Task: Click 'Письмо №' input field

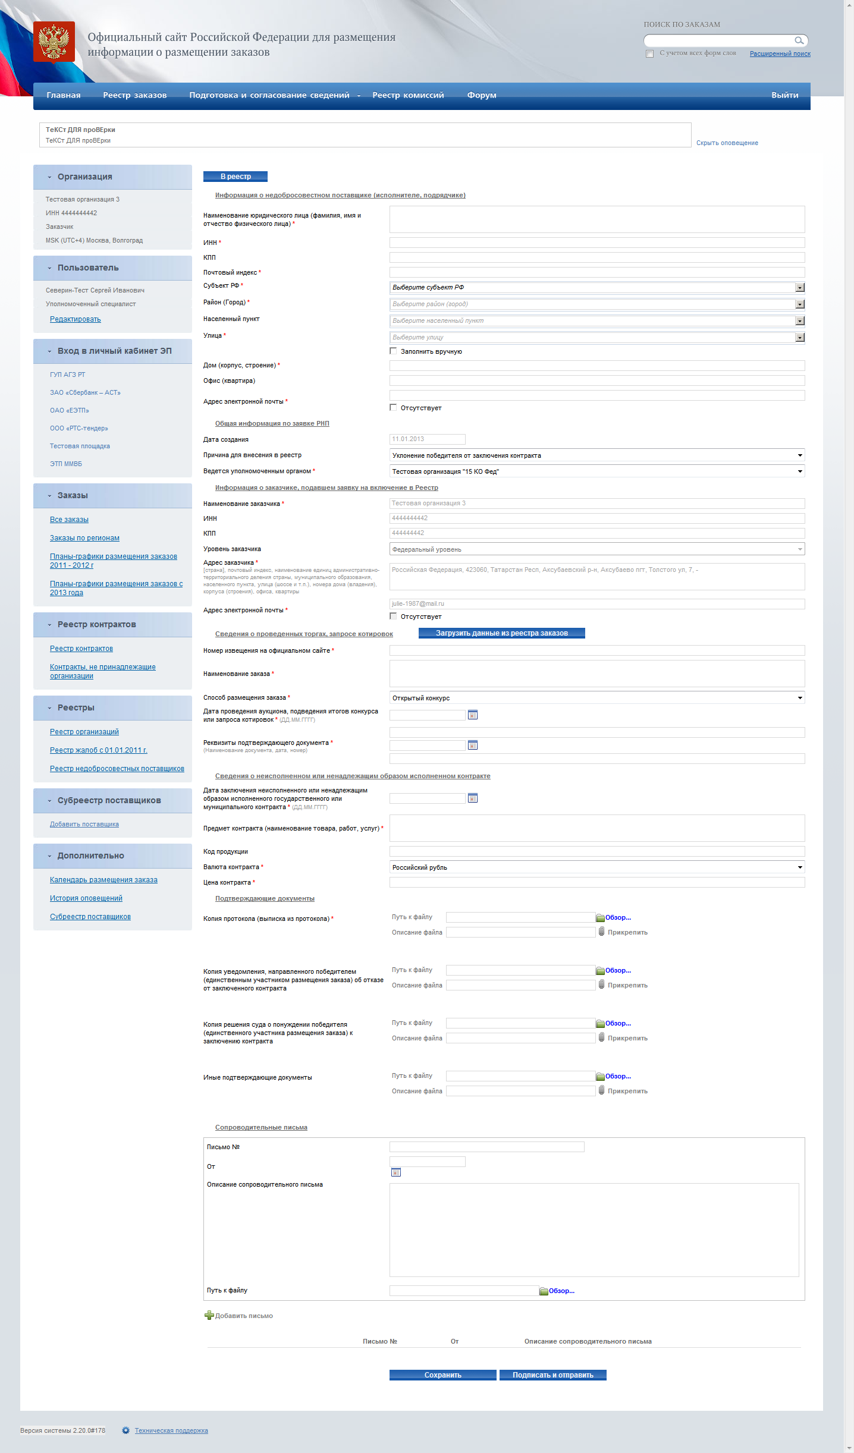Action: 487,1147
